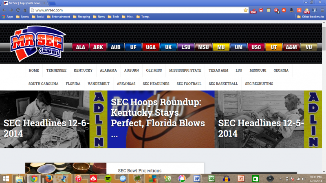Click the ALA team button

[x=80, y=47]
